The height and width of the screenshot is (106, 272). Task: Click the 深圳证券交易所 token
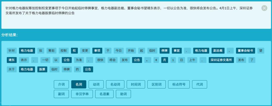point(221,60)
